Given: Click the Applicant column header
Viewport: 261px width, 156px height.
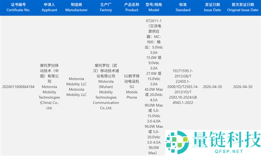Looking at the screenshot, I should pyautogui.click(x=49, y=7).
